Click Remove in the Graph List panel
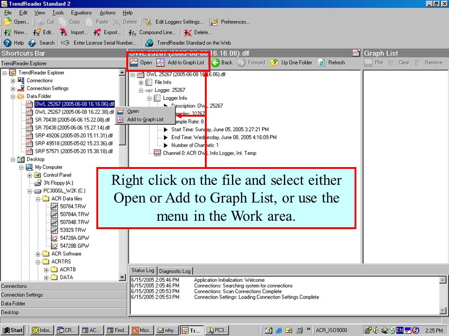Viewport: 449px width, 336px height. coord(429,62)
